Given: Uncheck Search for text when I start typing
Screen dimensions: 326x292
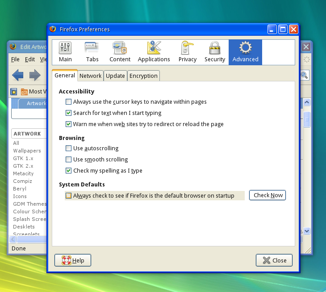Looking at the screenshot, I should (x=68, y=113).
